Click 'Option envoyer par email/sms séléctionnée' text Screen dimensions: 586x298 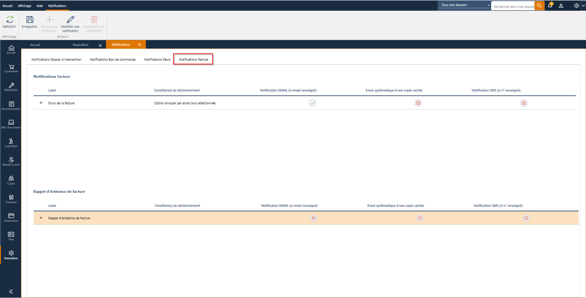pos(185,103)
